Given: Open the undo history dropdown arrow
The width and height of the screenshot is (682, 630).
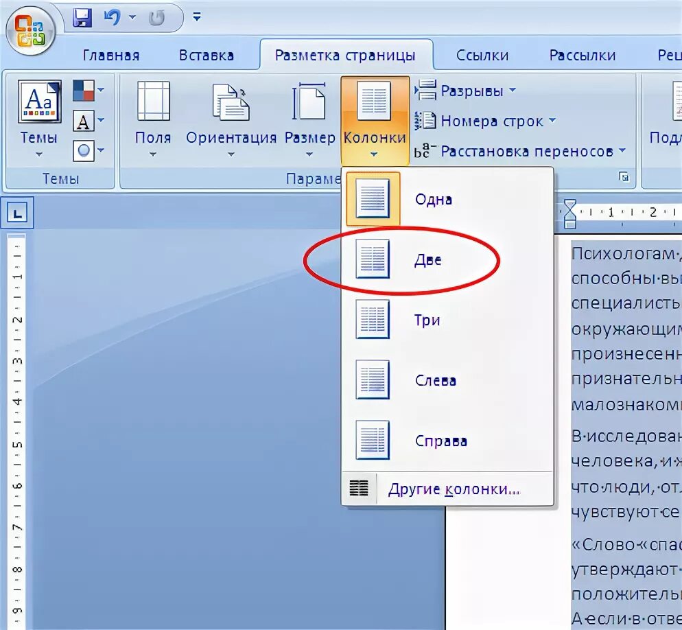Looking at the screenshot, I should [132, 17].
